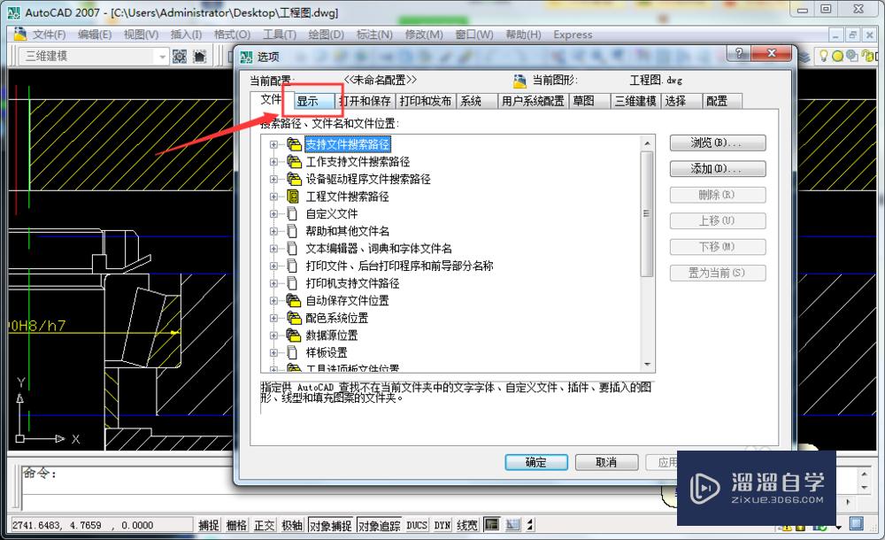Toggle DYN dynamic input button
Viewport: 885px width, 540px height.
(442, 525)
